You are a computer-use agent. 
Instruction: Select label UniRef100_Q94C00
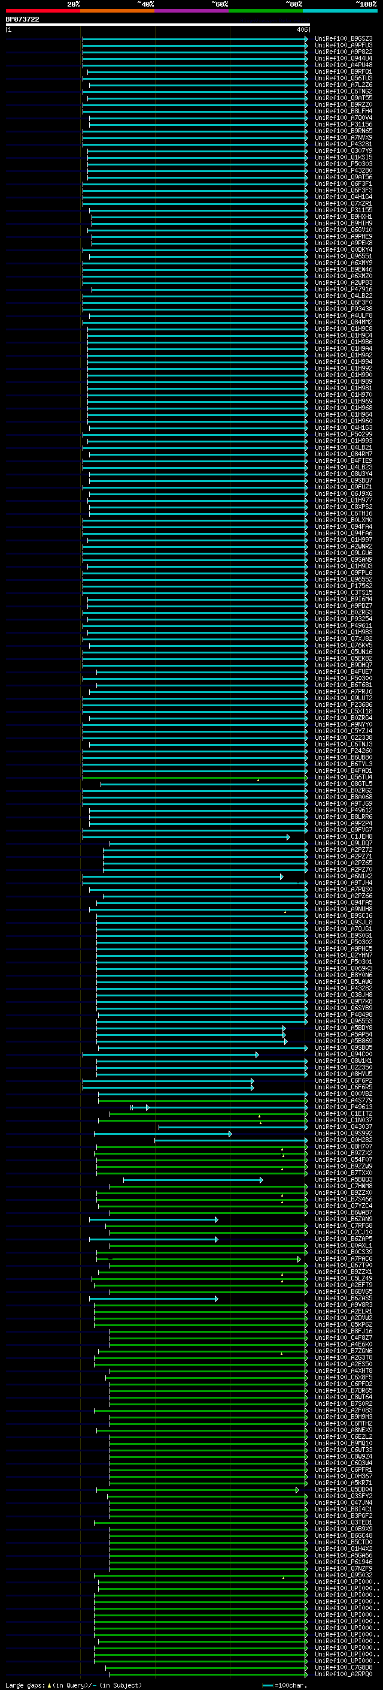tap(344, 1053)
